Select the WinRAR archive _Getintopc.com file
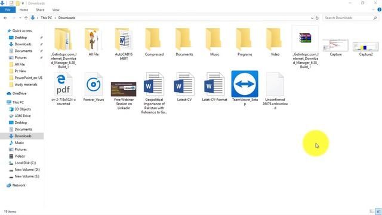The image size is (382, 215). point(305,38)
